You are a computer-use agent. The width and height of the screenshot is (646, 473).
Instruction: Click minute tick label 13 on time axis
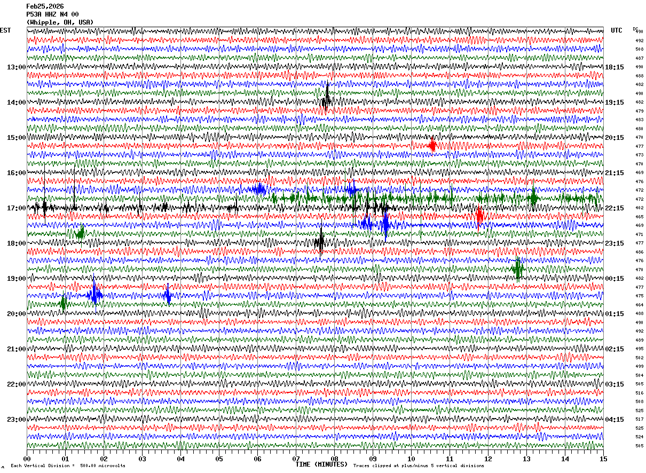526,459
